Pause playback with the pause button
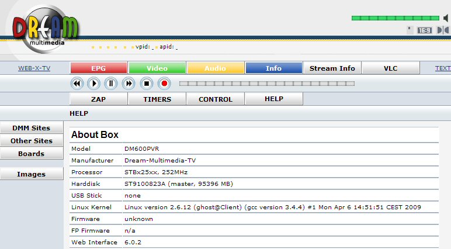 coord(111,84)
